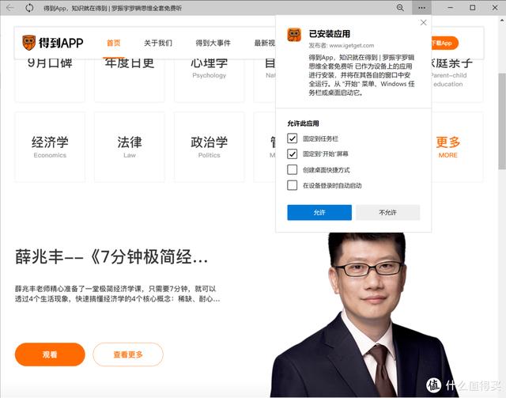This screenshot has height=398, width=506.
Task: Enable 创建桌面快捷方式 checkbox
Action: pos(293,169)
